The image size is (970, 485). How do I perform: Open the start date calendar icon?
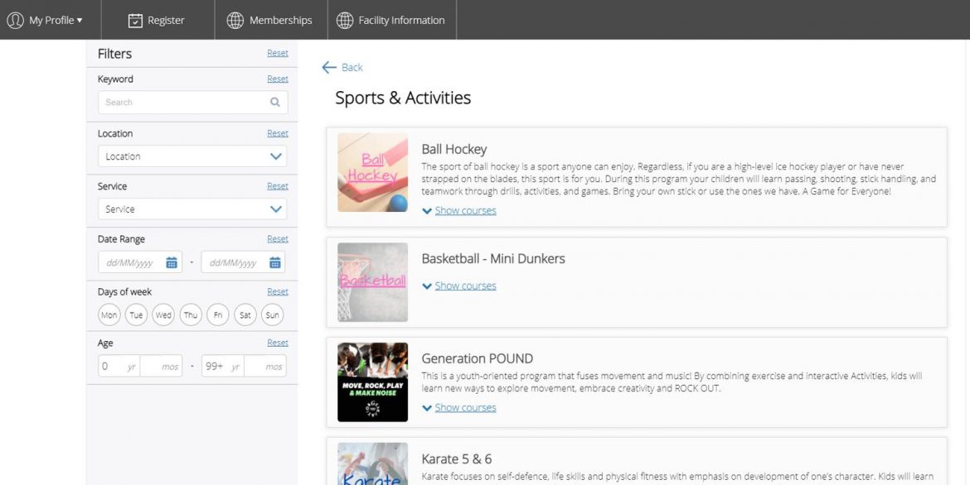click(x=172, y=263)
